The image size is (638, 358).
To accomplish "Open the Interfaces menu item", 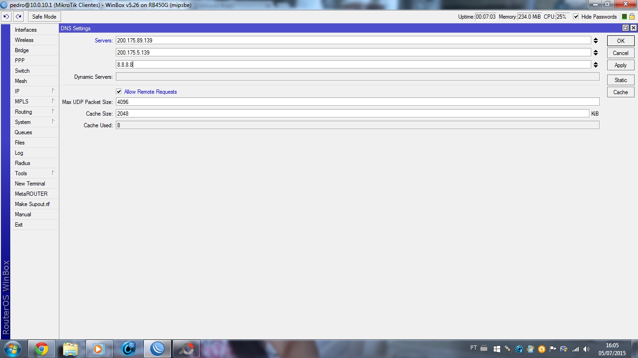I will pos(35,30).
